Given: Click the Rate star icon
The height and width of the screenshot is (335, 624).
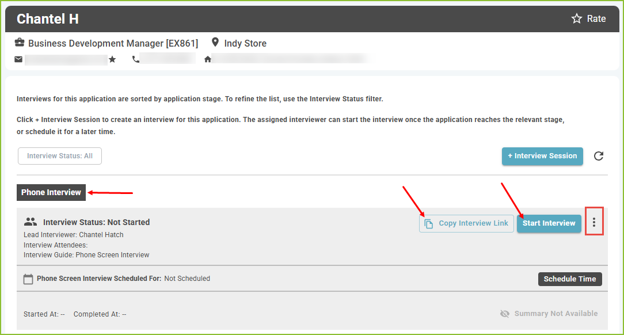Looking at the screenshot, I should 577,18.
